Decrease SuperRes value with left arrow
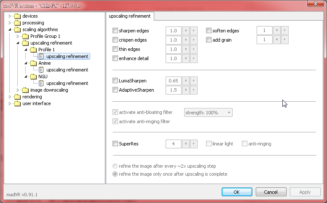Image resolution: width=327 pixels, height=203 pixels. pos(186,144)
